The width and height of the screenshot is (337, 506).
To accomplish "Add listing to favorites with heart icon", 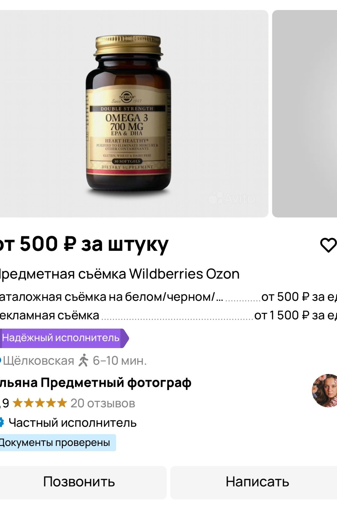I will pyautogui.click(x=328, y=245).
